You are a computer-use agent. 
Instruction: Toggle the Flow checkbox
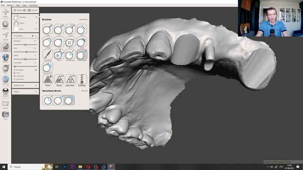pyautogui.click(x=15, y=73)
